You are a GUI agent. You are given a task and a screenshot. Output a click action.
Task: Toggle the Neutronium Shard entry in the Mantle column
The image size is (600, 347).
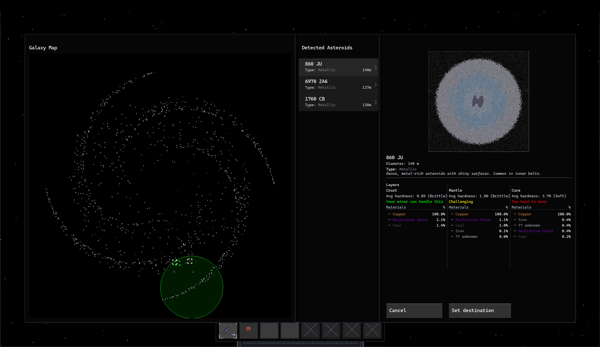tap(473, 220)
